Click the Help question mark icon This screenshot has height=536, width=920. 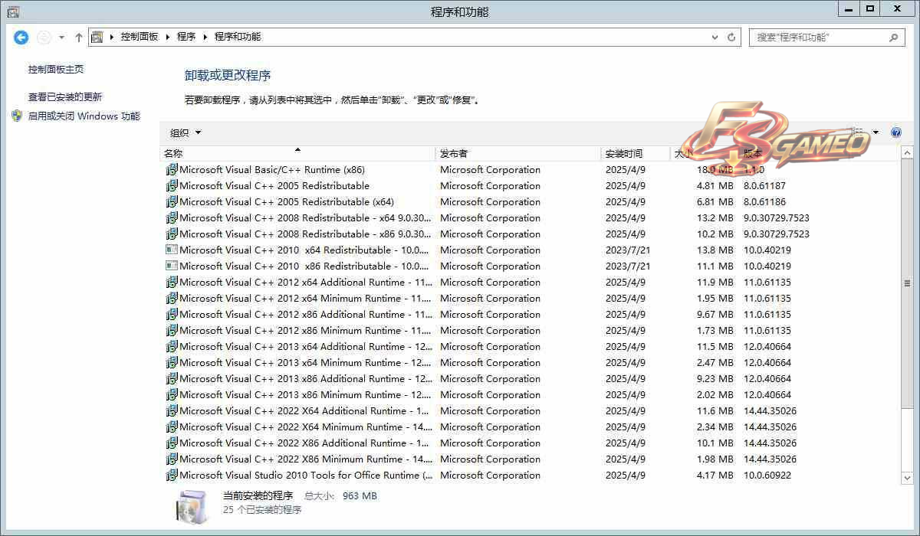[896, 132]
